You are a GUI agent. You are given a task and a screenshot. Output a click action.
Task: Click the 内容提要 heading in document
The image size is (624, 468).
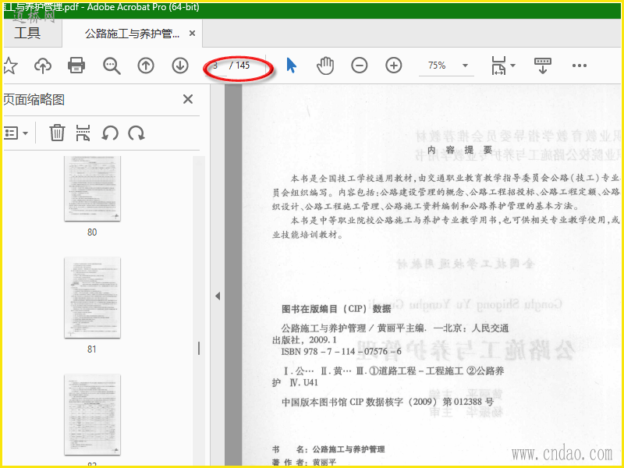459,150
